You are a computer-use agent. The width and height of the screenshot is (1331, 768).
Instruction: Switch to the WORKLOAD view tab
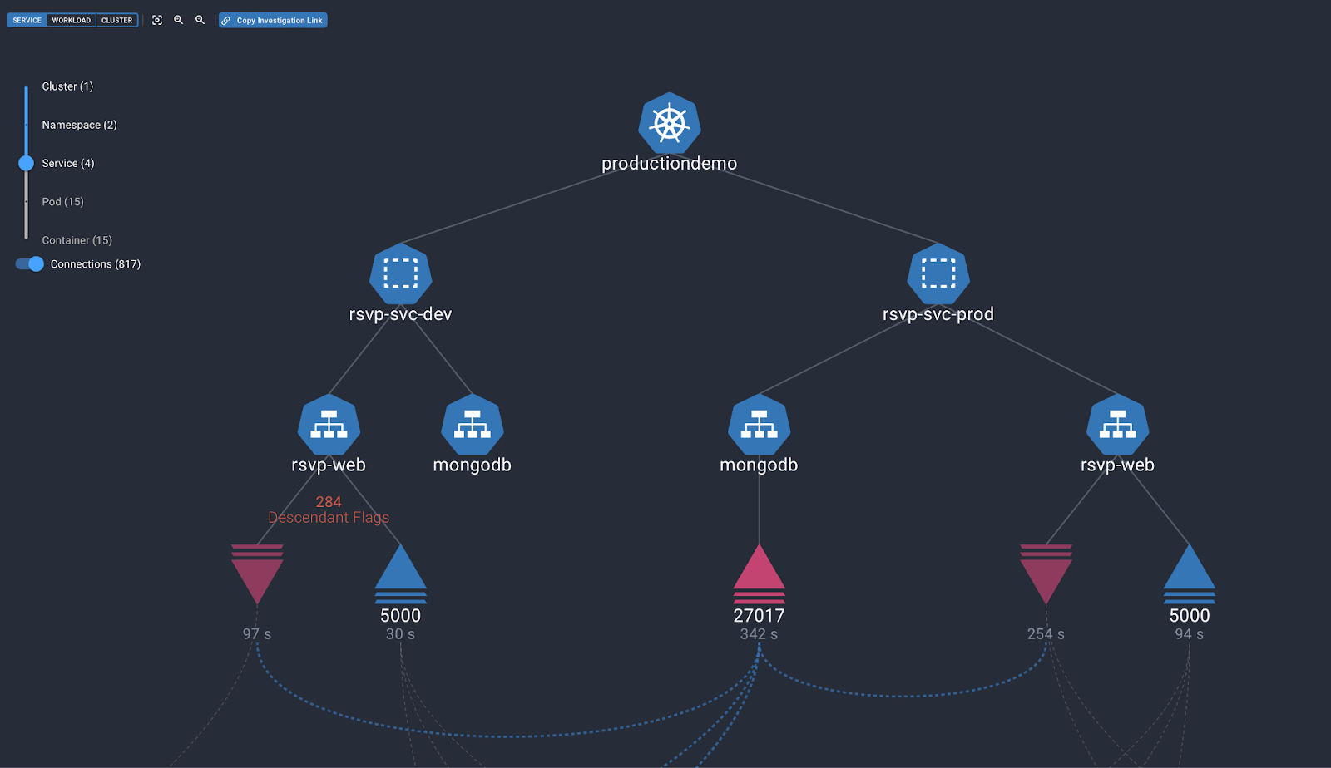pos(71,20)
